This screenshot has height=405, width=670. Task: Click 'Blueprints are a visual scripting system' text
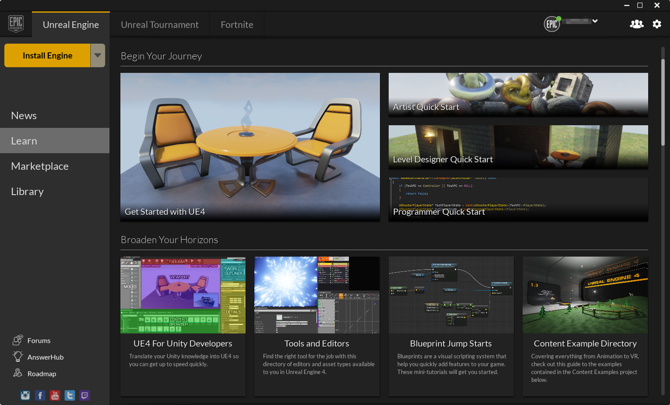(x=451, y=364)
